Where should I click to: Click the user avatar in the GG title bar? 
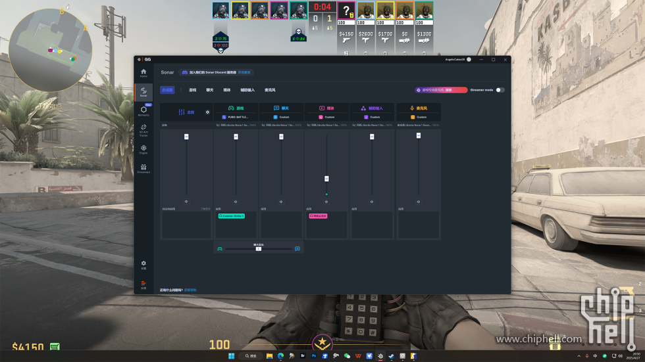click(469, 60)
